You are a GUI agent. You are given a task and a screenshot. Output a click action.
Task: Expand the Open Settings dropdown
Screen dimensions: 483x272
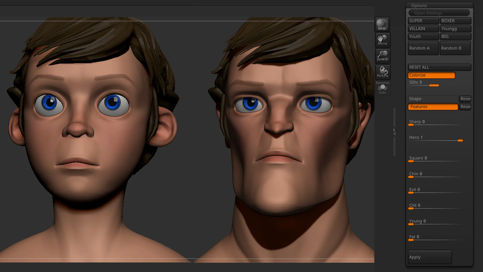click(439, 13)
